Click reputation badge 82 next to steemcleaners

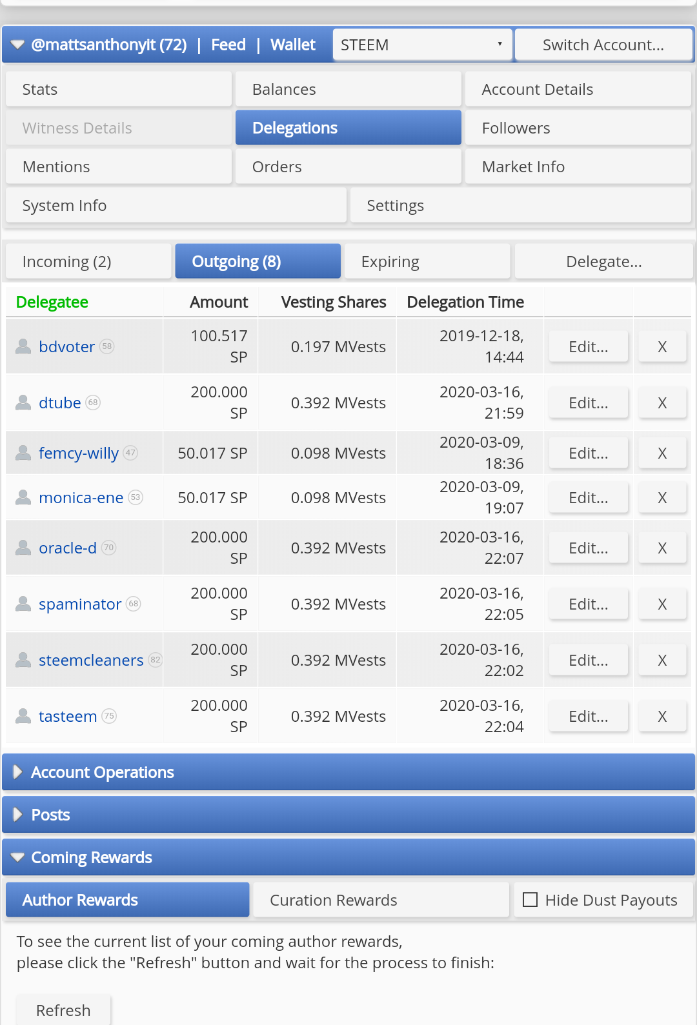click(155, 660)
